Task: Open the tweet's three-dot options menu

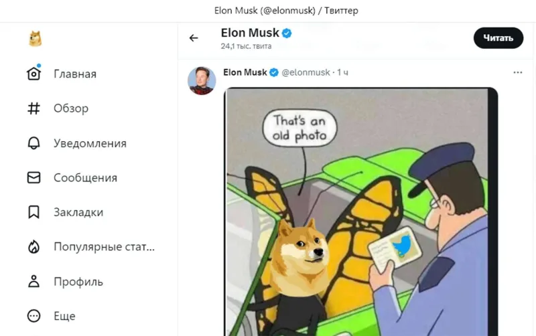Action: tap(517, 72)
